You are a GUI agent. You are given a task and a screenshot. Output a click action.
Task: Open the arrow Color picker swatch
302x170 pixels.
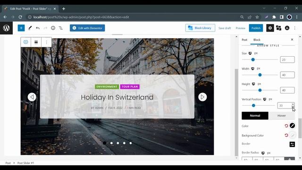[292, 126]
